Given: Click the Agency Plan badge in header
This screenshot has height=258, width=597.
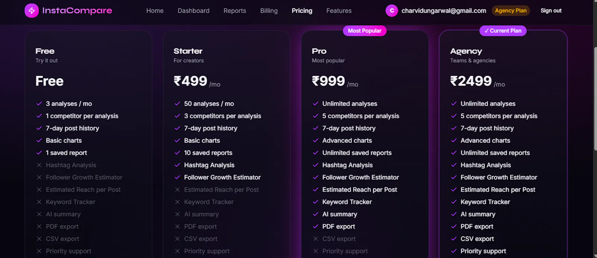Looking at the screenshot, I should point(510,11).
